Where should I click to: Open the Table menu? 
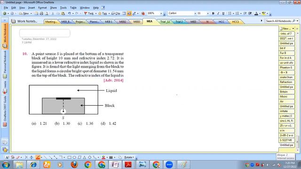pyautogui.click(x=73, y=8)
